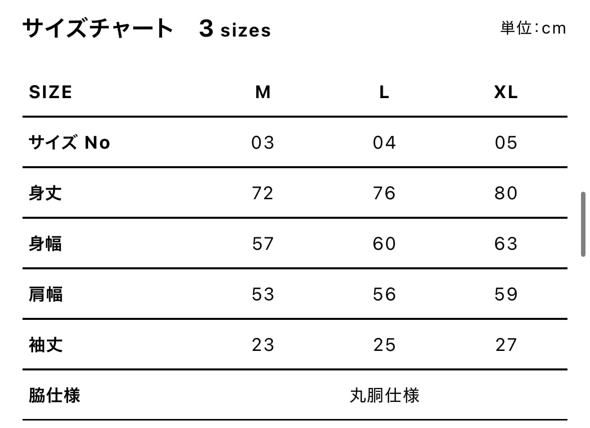Select the XL size column header
The height and width of the screenshot is (428, 590).
point(505,92)
